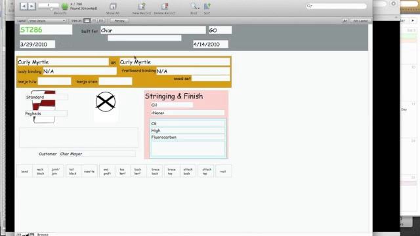Click the green found-set pie icon
Screen dimensions: 420x236
click(x=65, y=7)
